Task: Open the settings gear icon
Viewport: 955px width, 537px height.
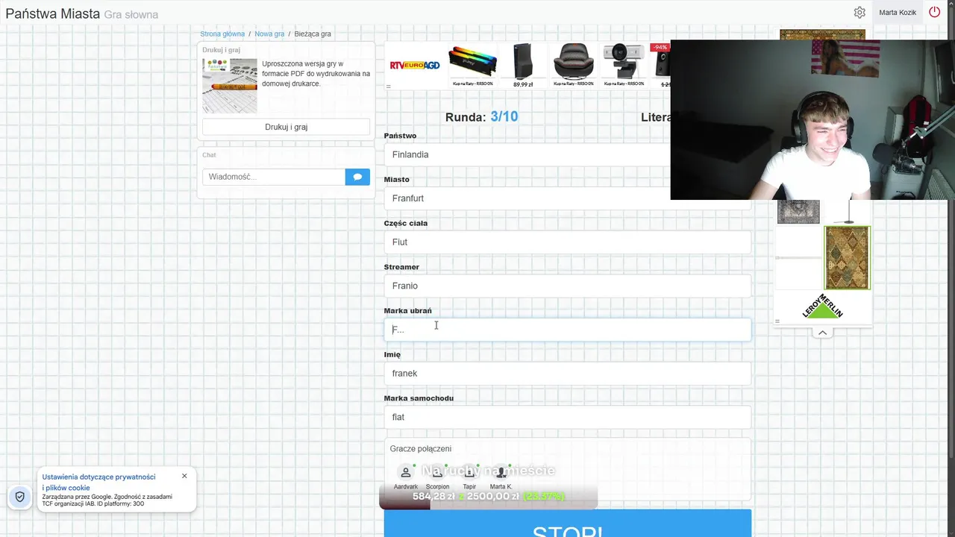Action: [x=859, y=13]
